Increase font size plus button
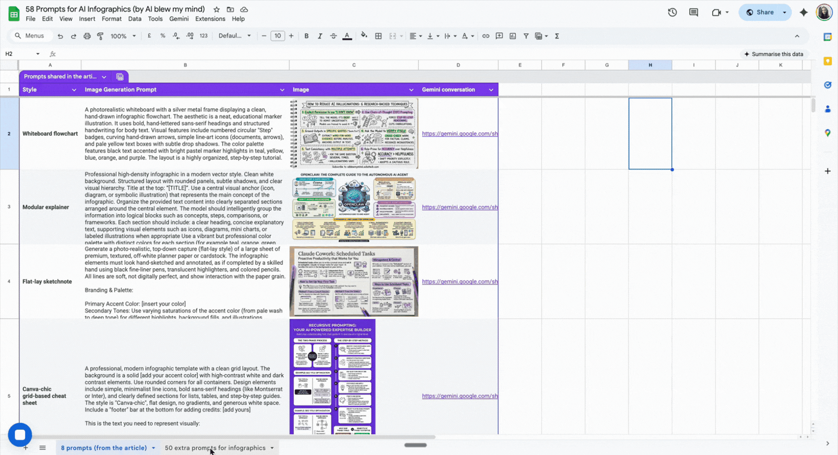This screenshot has height=455, width=838. pos(291,36)
